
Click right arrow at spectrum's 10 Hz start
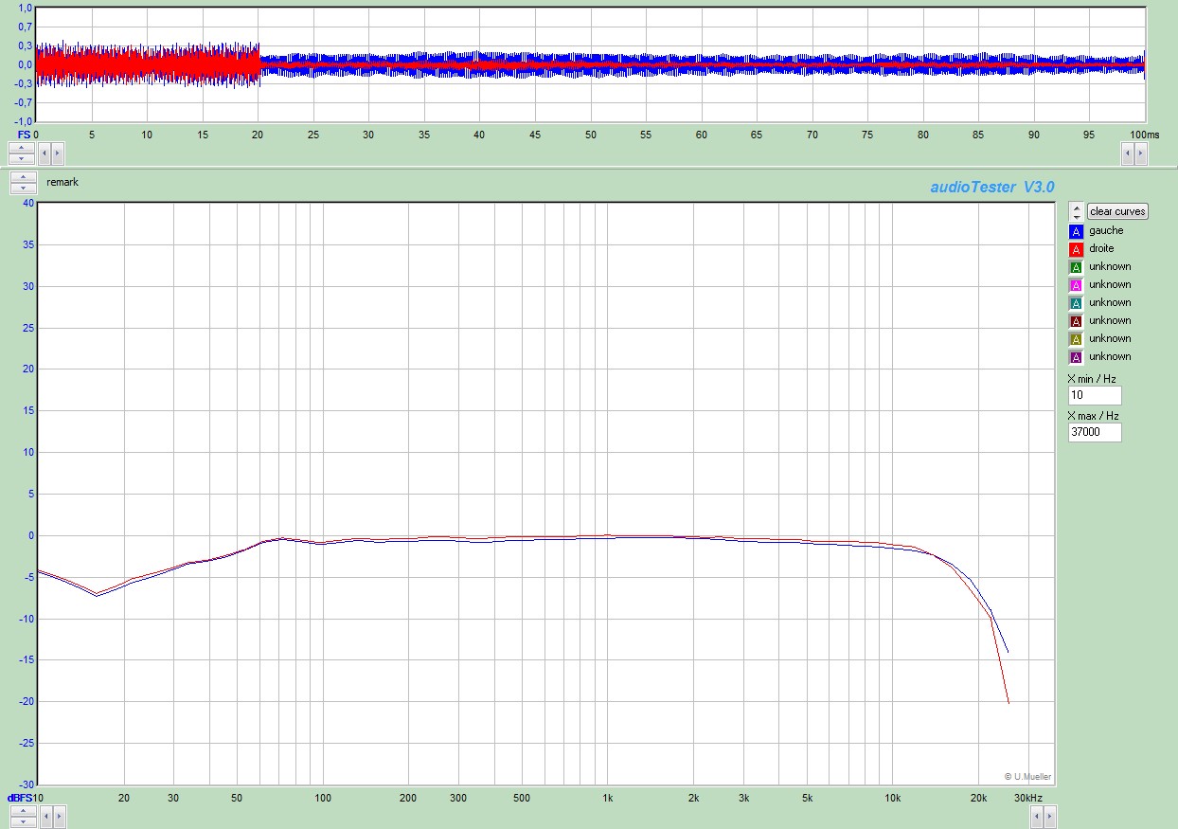58,816
